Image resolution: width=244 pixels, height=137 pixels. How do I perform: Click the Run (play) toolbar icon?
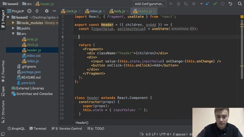tap(171, 4)
